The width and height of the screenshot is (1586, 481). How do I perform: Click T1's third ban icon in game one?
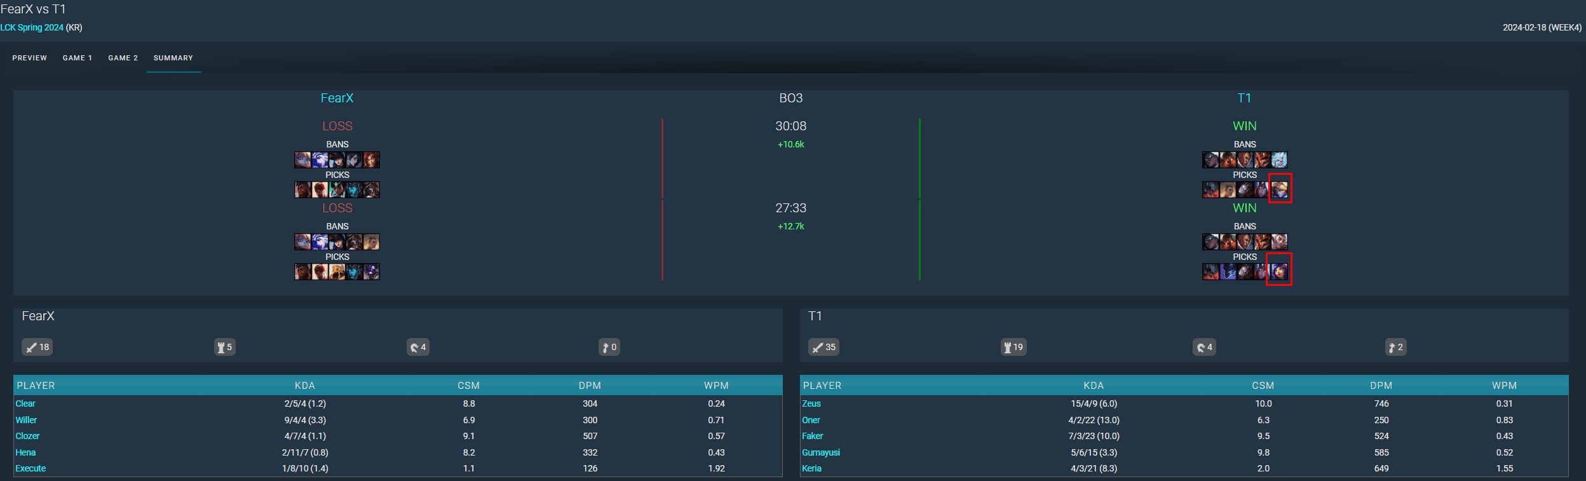pyautogui.click(x=1245, y=159)
